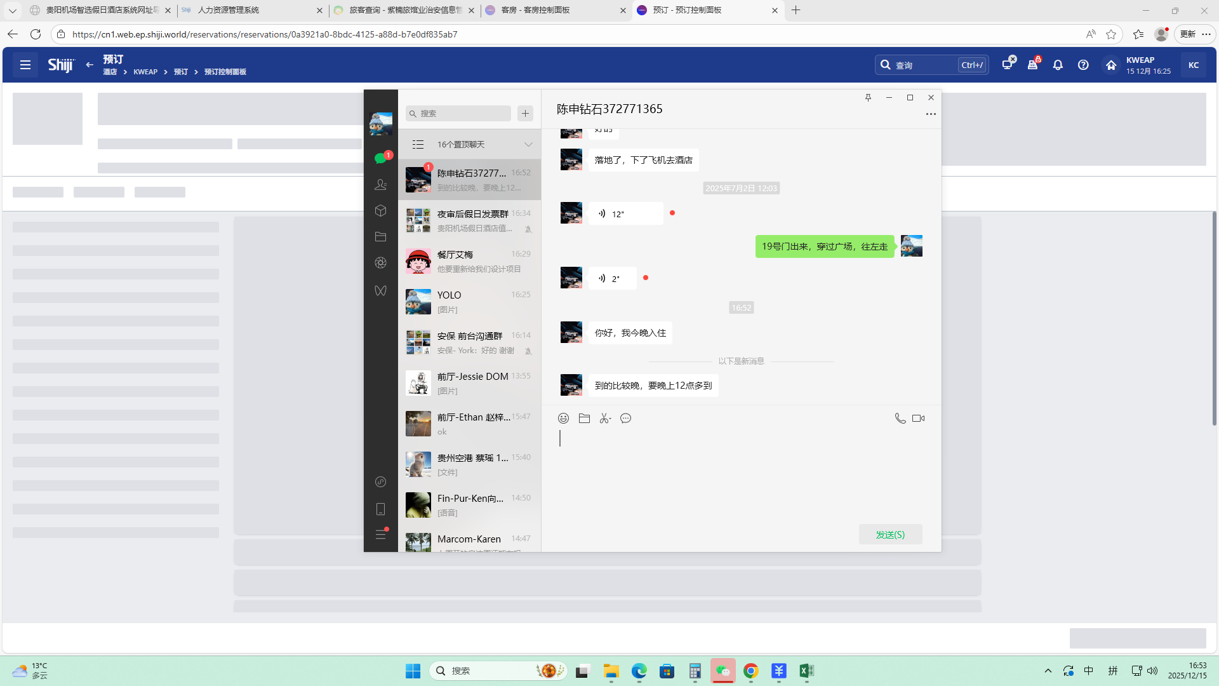1219x686 pixels.
Task: Play the 12-second voice message
Action: pyautogui.click(x=625, y=214)
